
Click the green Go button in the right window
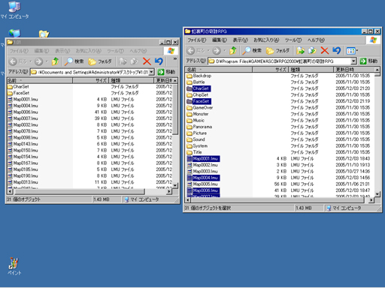[x=368, y=61]
